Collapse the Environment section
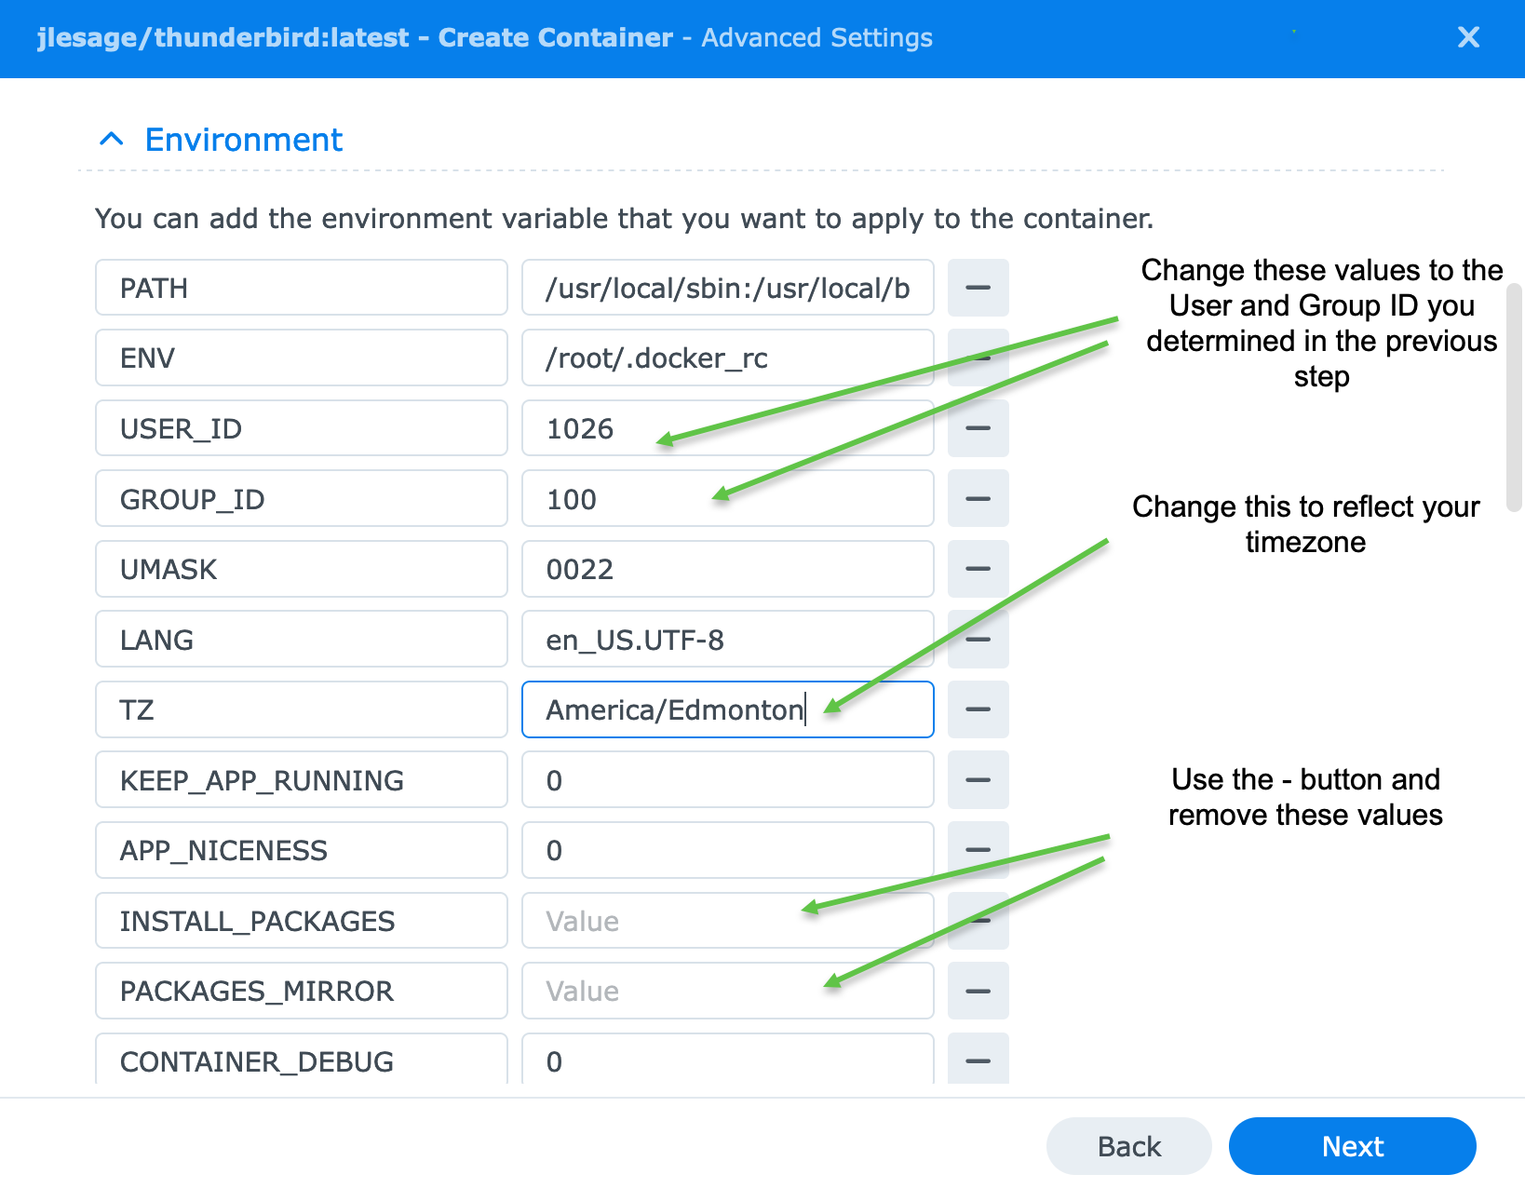Viewport: 1525px width, 1188px height. click(112, 140)
